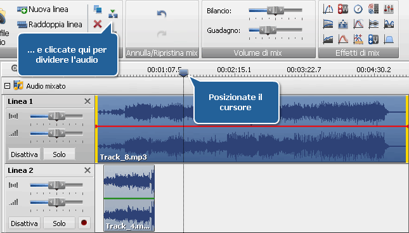Apply the blue wave over spectrum effect

click(389, 24)
